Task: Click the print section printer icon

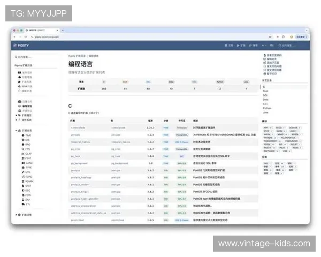Action: coord(264,73)
